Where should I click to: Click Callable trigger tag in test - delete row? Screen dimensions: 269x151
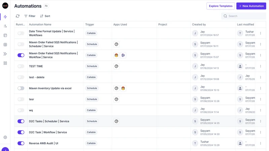click(x=91, y=77)
